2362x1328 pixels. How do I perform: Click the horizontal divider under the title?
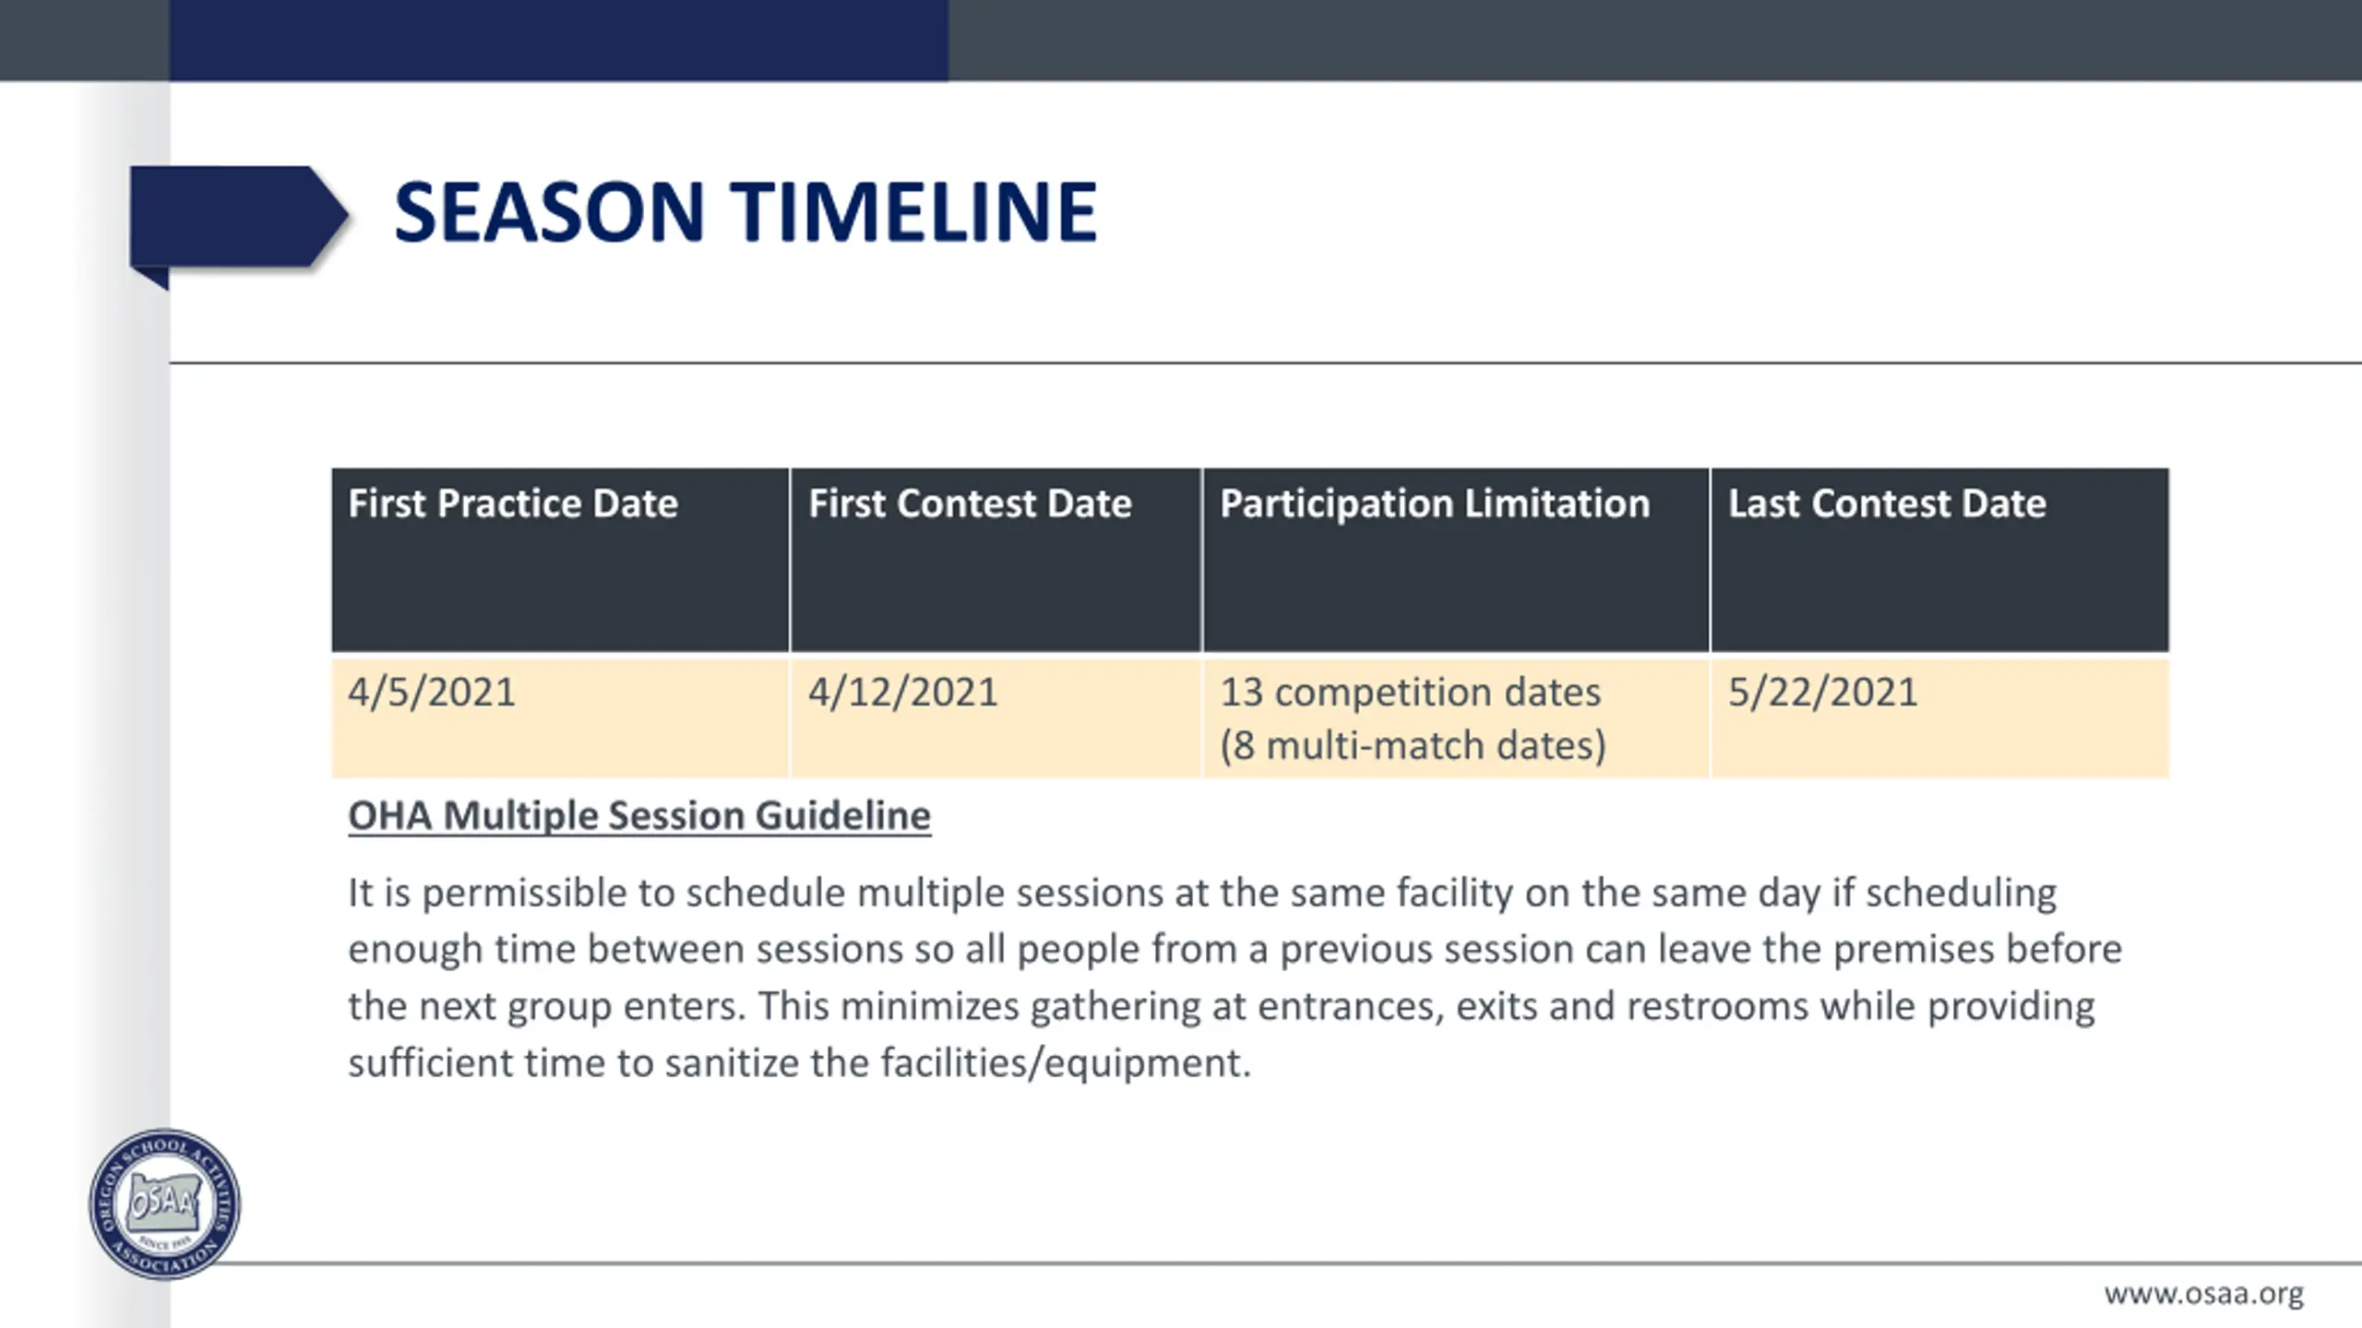(1266, 363)
